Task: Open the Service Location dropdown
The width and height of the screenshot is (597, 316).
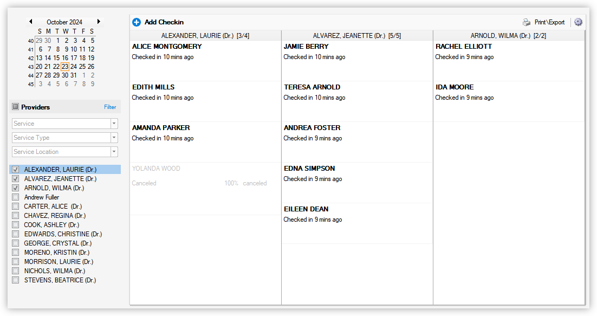Action: coord(114,151)
